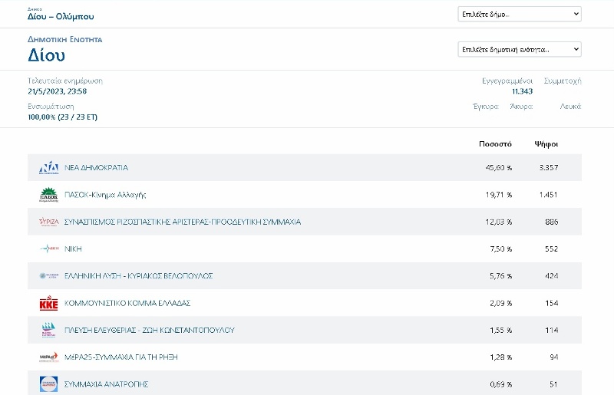
Task: Click the 'Άκυρα' label
Action: pyautogui.click(x=521, y=107)
